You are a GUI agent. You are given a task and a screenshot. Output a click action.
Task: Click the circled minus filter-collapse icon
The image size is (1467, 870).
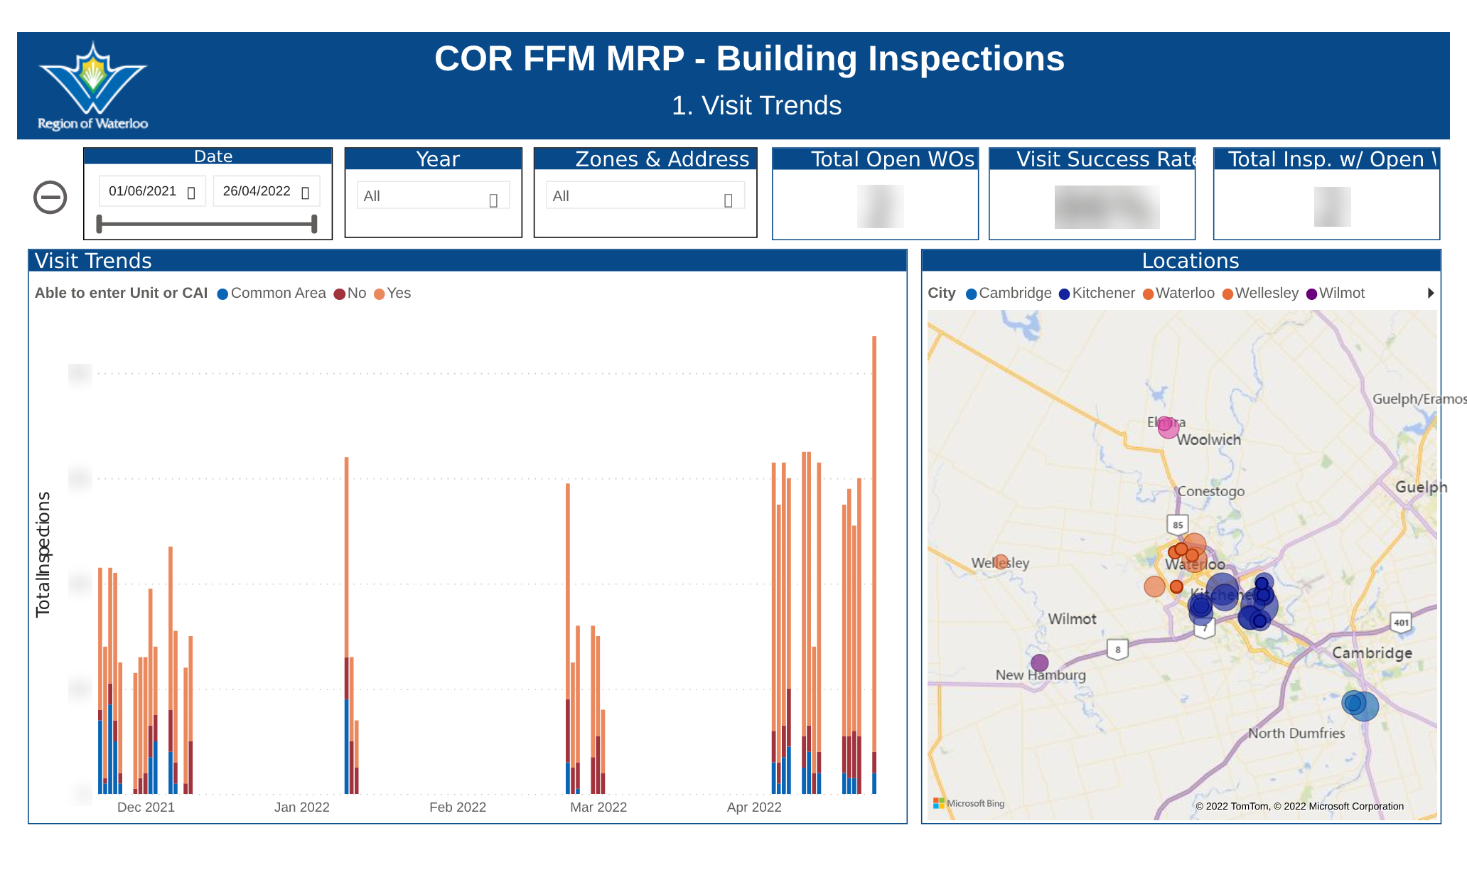click(48, 197)
